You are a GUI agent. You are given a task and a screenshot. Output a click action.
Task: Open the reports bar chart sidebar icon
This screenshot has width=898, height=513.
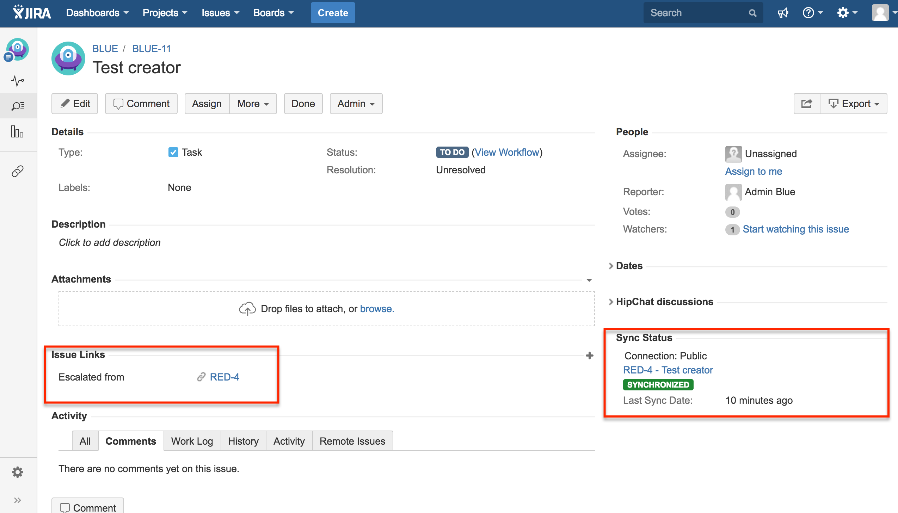18,132
